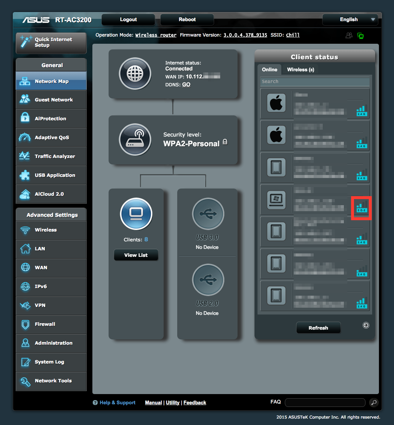The width and height of the screenshot is (394, 425).
Task: Click the LAN house icon
Action: [25, 249]
